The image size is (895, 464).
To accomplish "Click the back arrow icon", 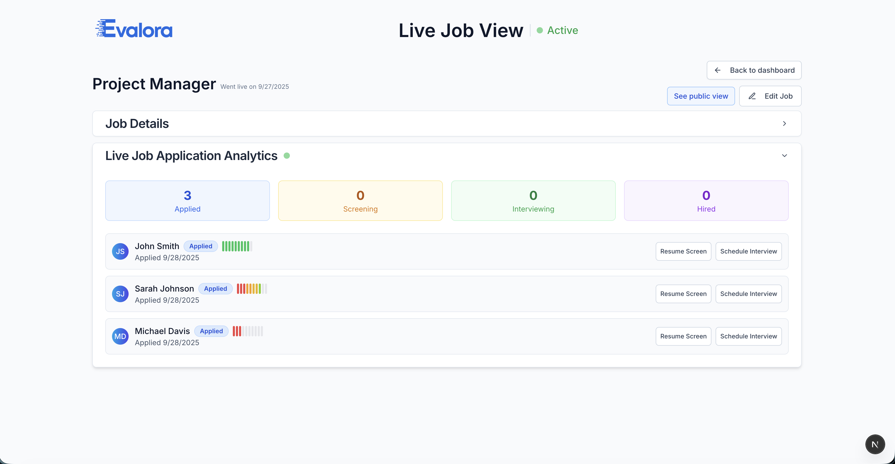I will (717, 70).
